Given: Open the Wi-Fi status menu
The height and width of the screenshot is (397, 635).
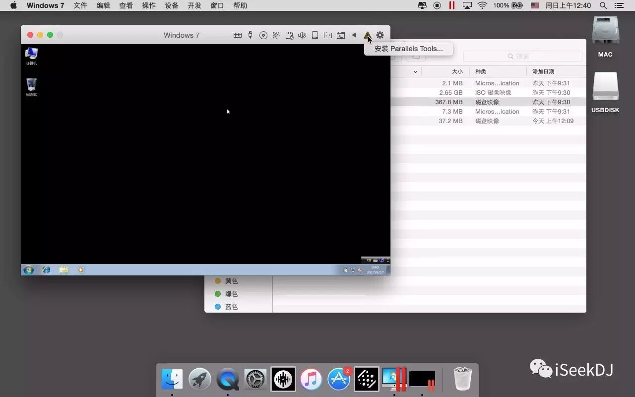Looking at the screenshot, I should coord(482,5).
